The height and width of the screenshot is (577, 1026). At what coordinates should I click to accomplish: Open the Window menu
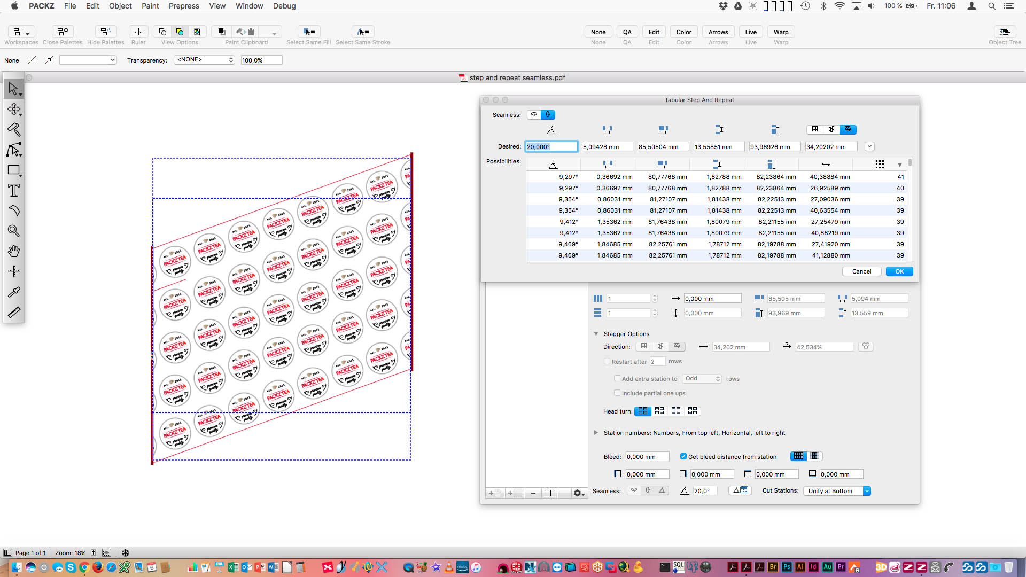[x=249, y=6]
